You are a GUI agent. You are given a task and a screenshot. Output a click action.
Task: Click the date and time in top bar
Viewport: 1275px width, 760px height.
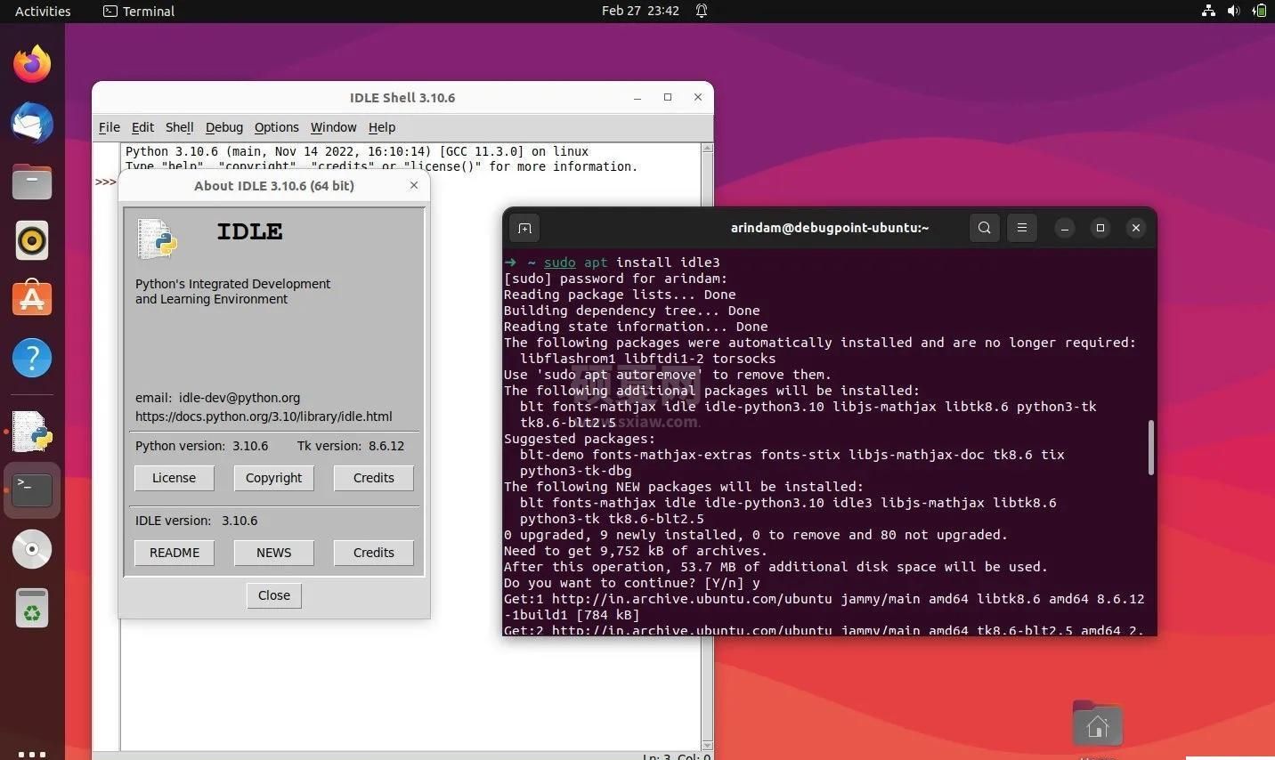coord(640,11)
